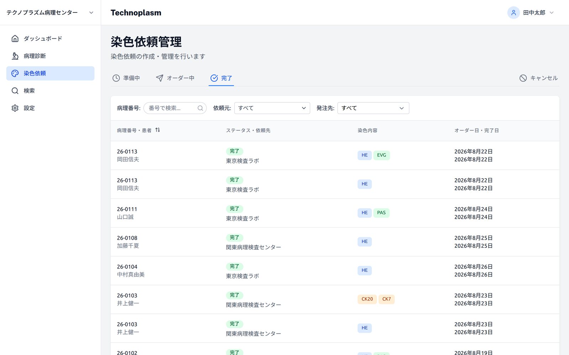Click the CK20 stain tag

coord(367,299)
